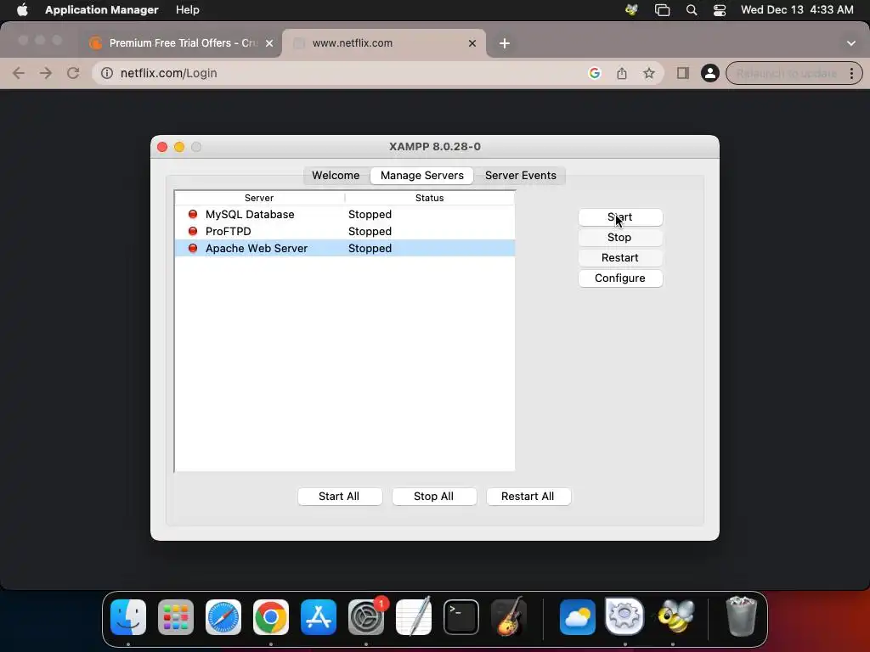Click the Google icon in the address bar
The height and width of the screenshot is (652, 870).
coord(594,73)
